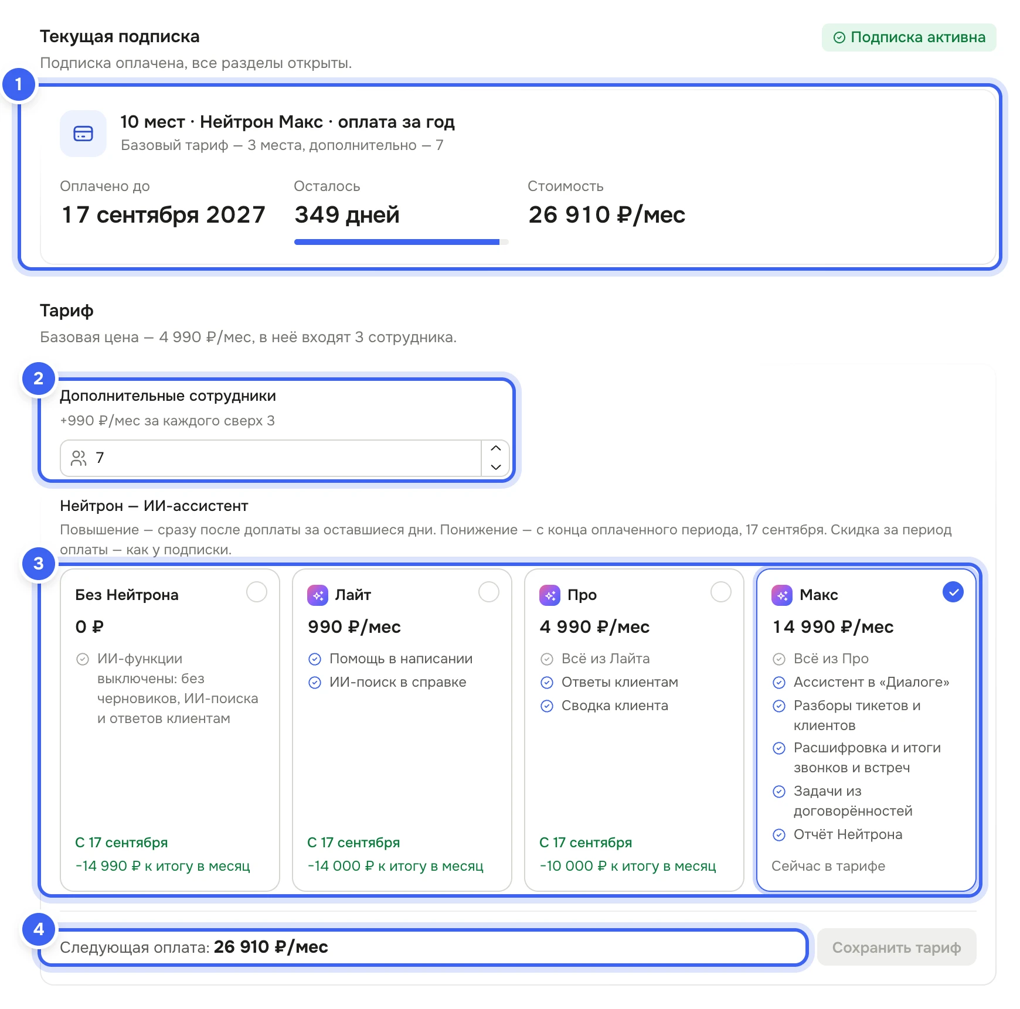Screen dimensions: 1020x1009
Task: Click check icon beside Ассистент в «Диалоге»
Action: point(779,683)
